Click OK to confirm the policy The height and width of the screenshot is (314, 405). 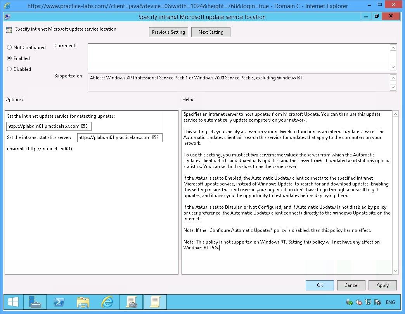pos(320,285)
